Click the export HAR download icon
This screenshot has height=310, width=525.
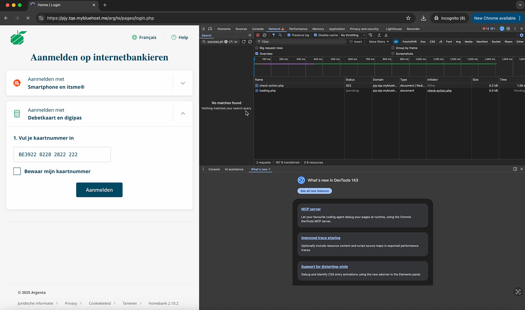click(386, 35)
